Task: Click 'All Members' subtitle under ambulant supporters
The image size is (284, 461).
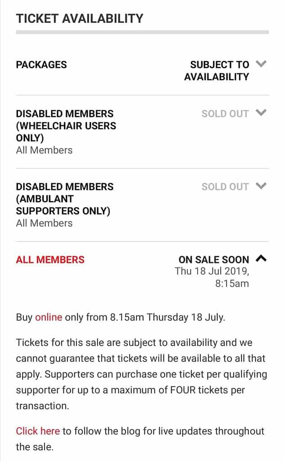Action: click(44, 223)
